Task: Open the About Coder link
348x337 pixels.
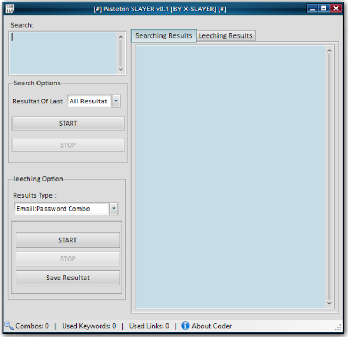Action: [x=212, y=326]
